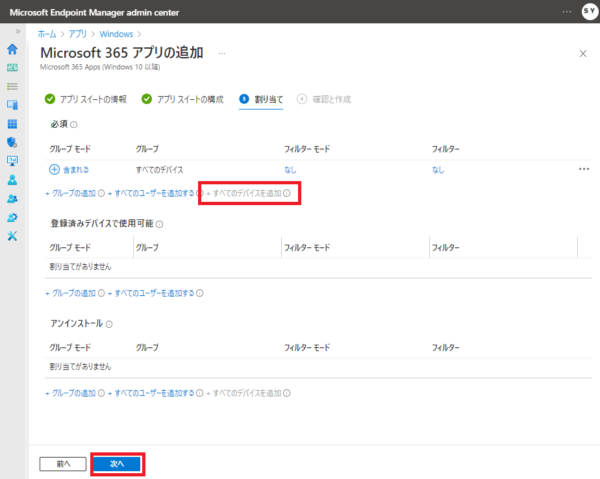
Task: Click すべてのユーザーを追加する under アンインストール
Action: click(x=151, y=393)
